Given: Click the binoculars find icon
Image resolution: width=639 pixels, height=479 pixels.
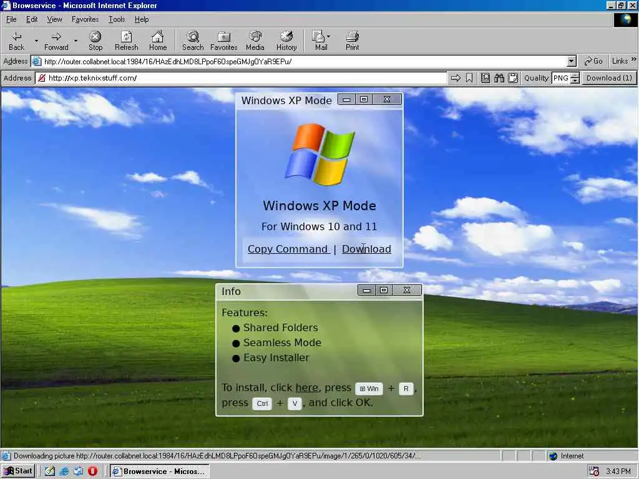Looking at the screenshot, I should (499, 78).
